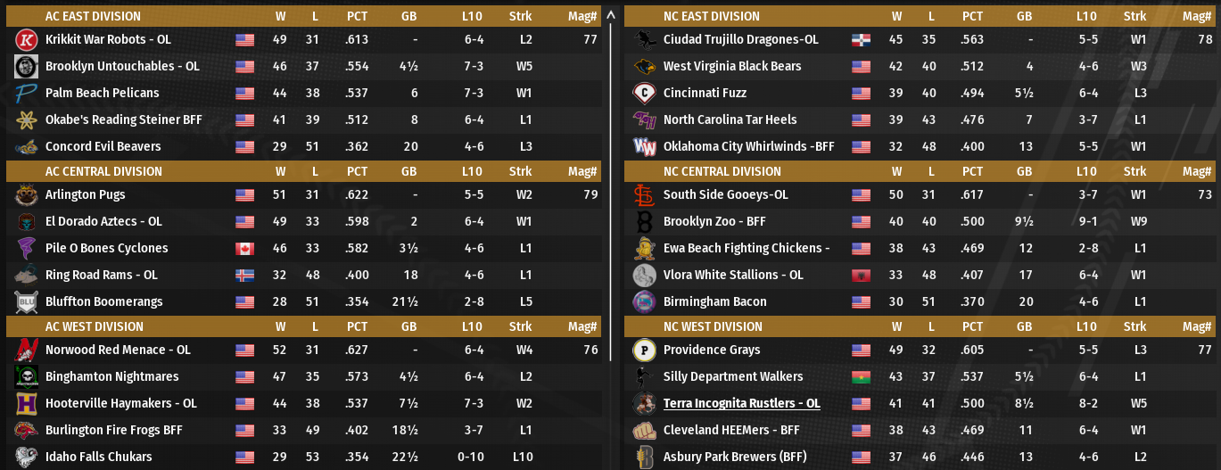This screenshot has width=1221, height=470.
Task: Click the Iceland flag beside Ring Road Rams
Action: click(x=245, y=276)
